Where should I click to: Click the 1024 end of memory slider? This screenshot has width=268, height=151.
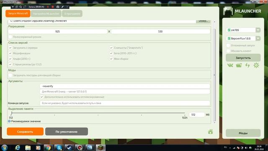coord(185,117)
